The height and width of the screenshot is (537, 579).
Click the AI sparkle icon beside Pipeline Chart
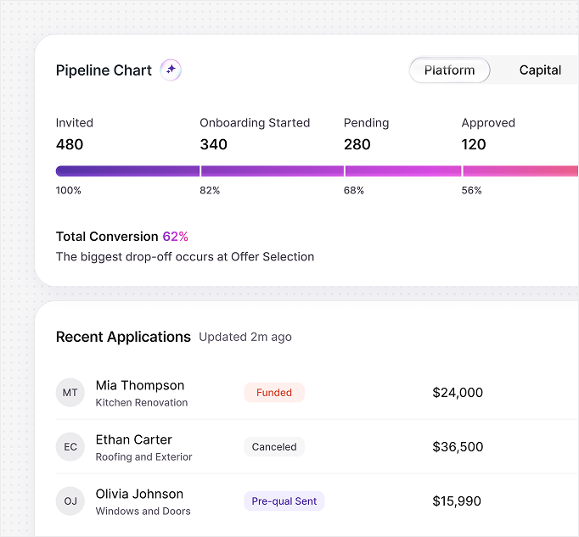click(171, 70)
